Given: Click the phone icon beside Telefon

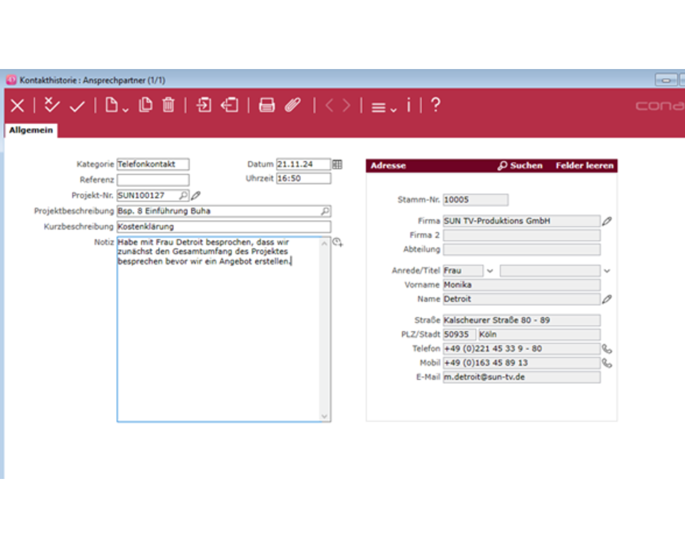Looking at the screenshot, I should [x=607, y=349].
